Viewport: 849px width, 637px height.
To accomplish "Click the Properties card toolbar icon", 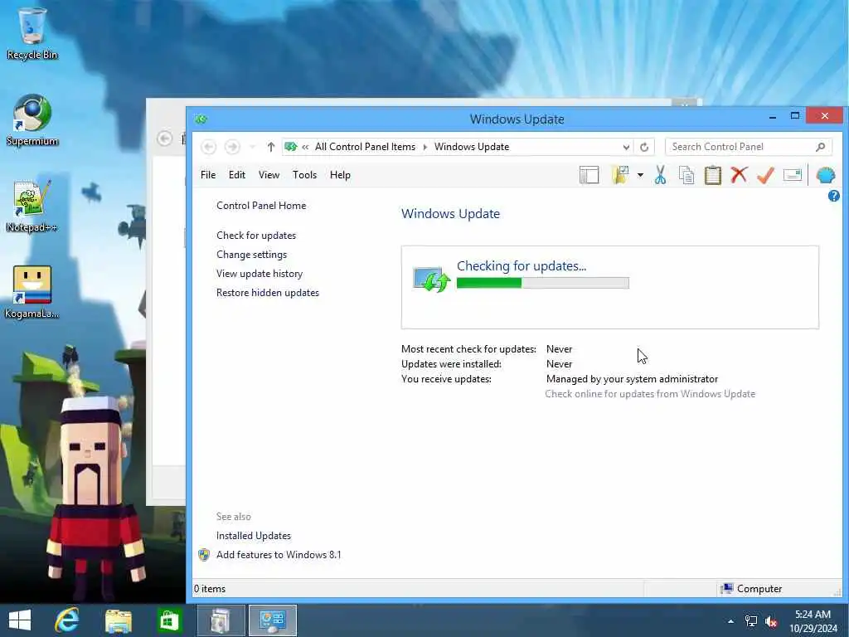I will coord(792,175).
